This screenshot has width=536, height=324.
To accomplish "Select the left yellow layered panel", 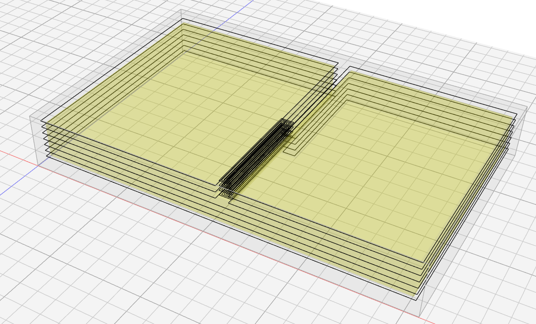I will tap(173, 108).
